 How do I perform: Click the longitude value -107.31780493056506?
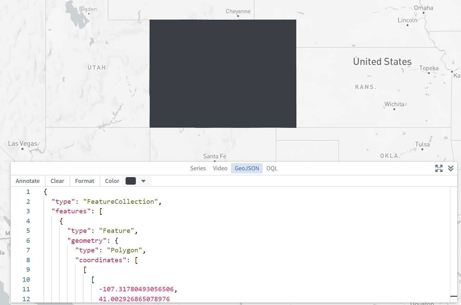click(x=136, y=289)
